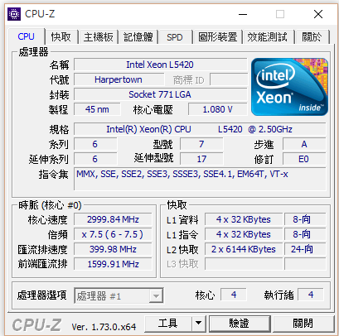The height and width of the screenshot is (336, 339).
Task: Minimize the CPU-Z window
Action: 243,14
